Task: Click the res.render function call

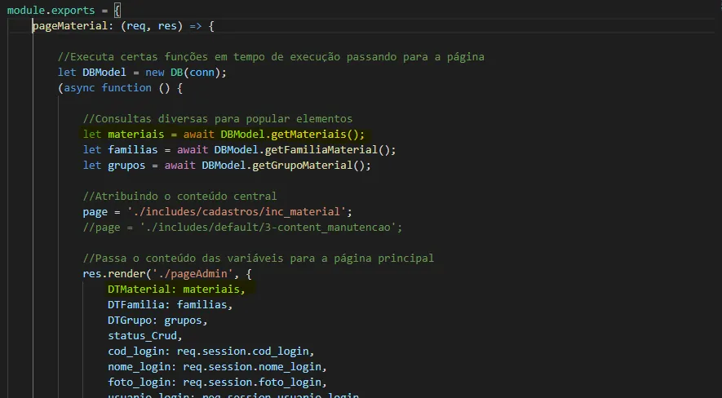Action: click(x=116, y=274)
